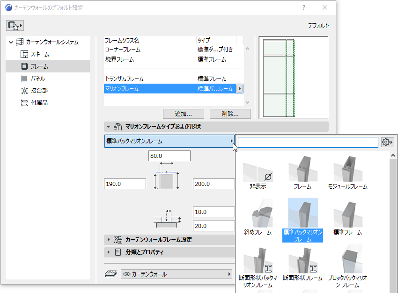Click the パネル square icon

24,79
